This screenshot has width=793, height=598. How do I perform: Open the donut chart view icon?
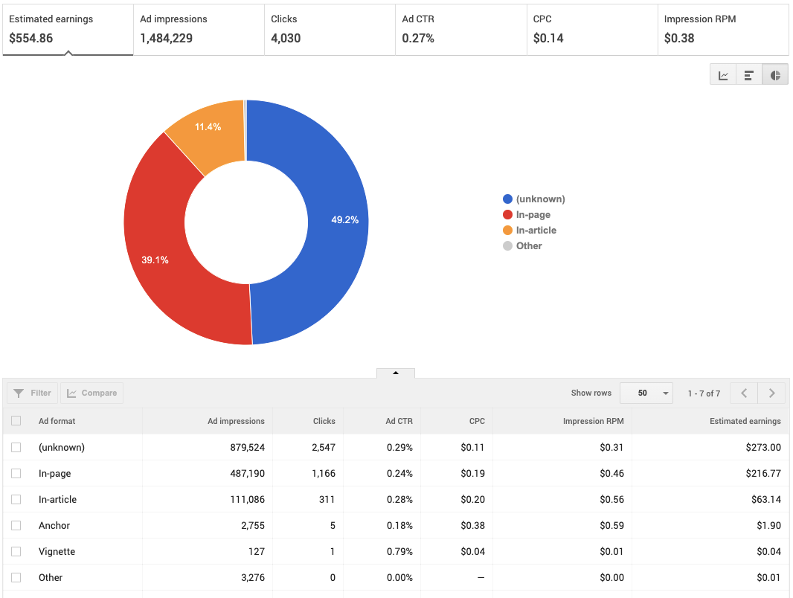tap(774, 74)
